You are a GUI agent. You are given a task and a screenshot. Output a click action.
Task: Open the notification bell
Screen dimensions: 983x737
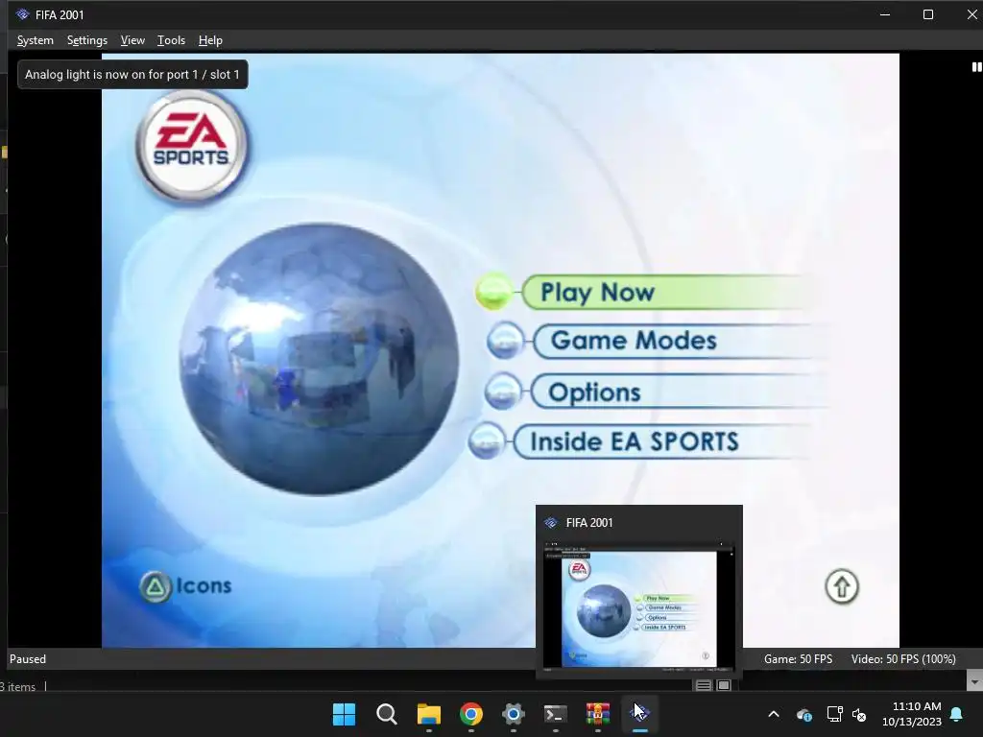click(x=957, y=714)
